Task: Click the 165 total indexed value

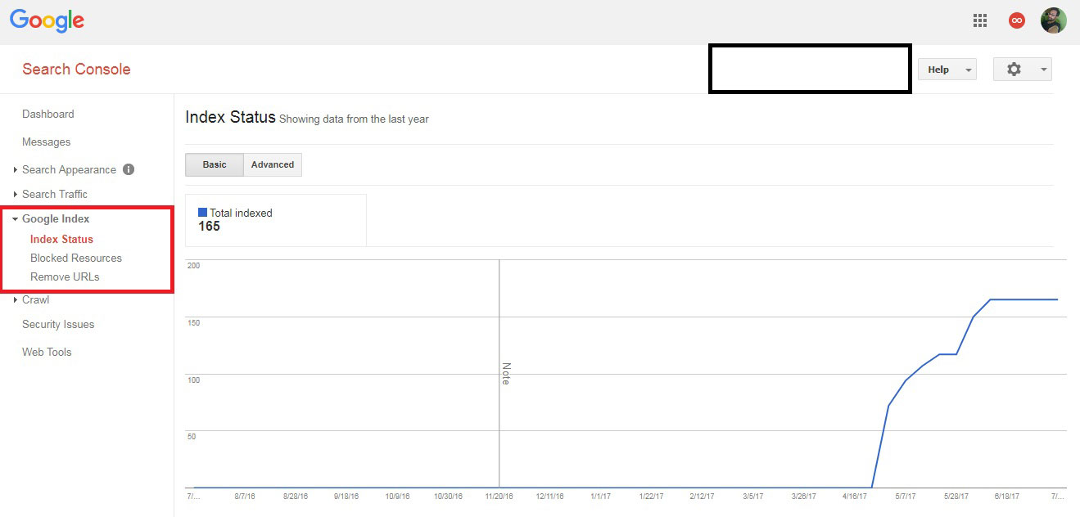Action: point(210,227)
